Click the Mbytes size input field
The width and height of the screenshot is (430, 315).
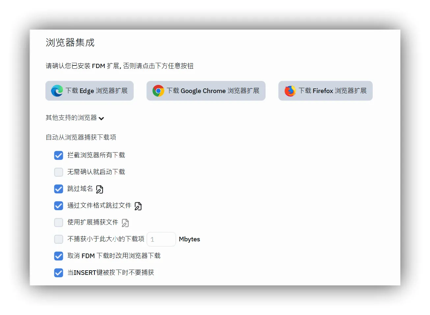pos(161,239)
